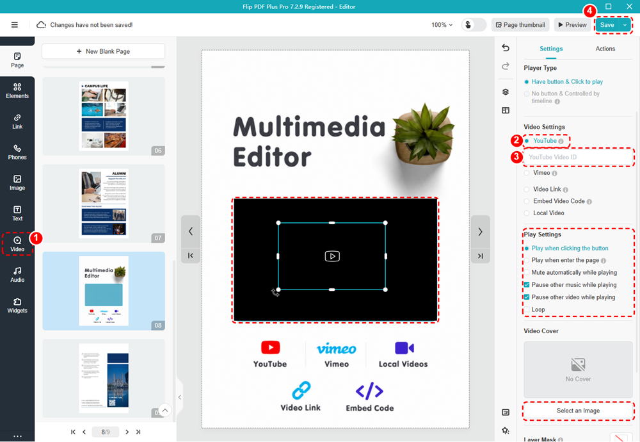Select Have button & Click to play
This screenshot has width=640, height=442.
563,82
